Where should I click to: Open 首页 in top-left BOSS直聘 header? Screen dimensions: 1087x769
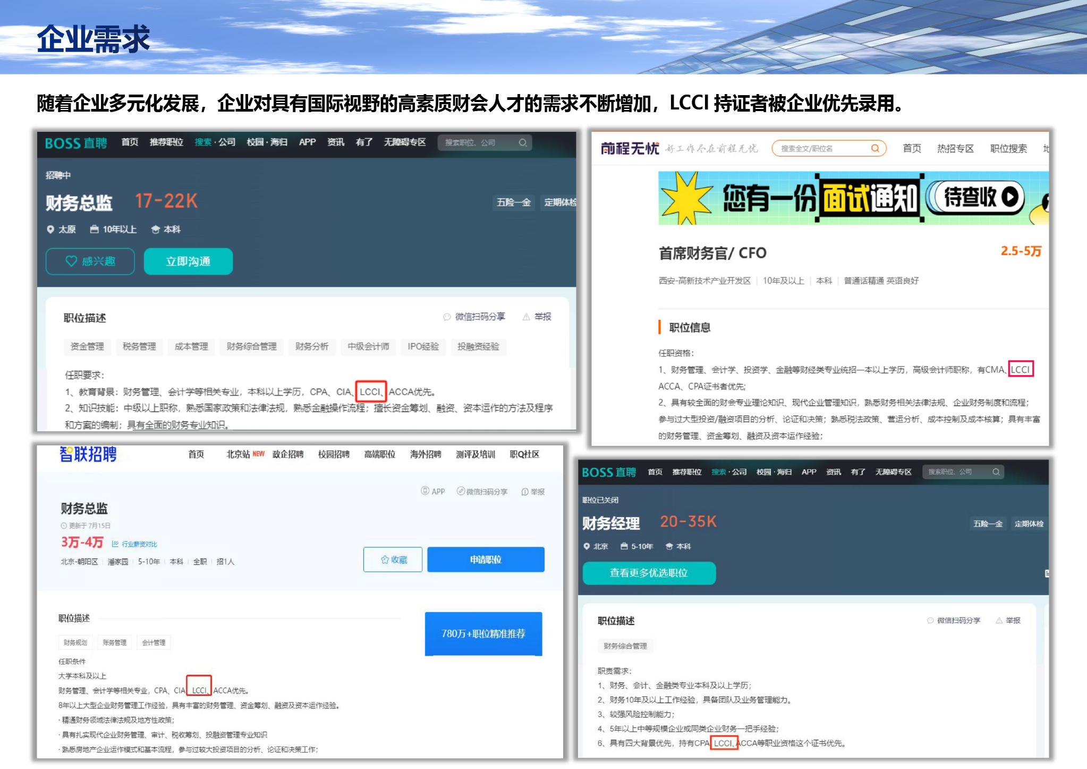(130, 142)
